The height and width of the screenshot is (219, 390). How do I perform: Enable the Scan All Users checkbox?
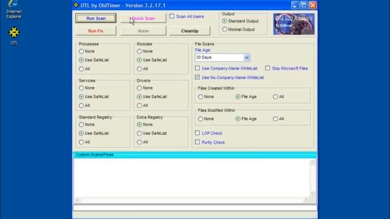click(x=172, y=16)
